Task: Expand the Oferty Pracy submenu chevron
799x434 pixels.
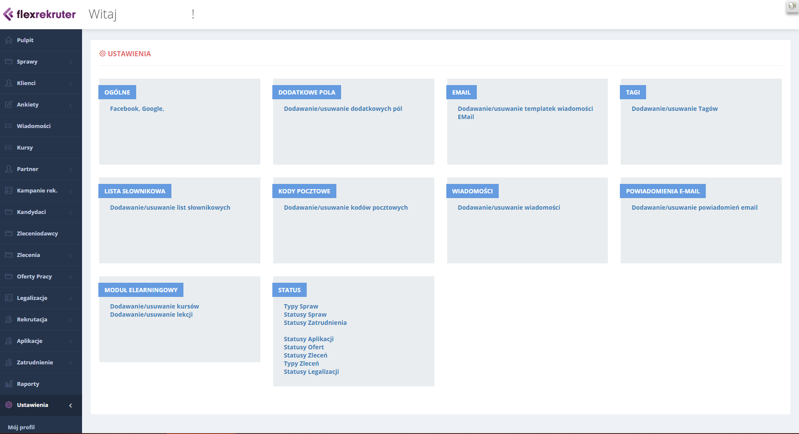Action: click(x=70, y=277)
